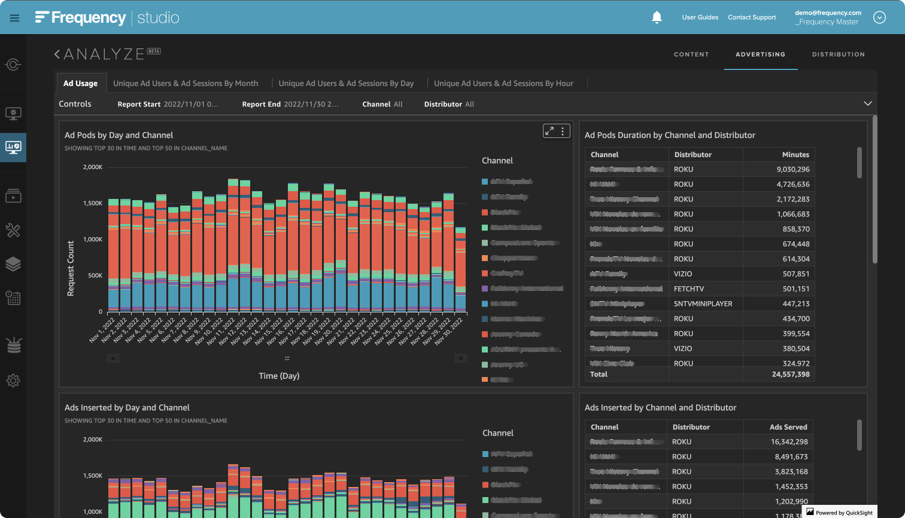Click the Nov 30, 2022 bar in Ad Pods chart

(x=460, y=269)
